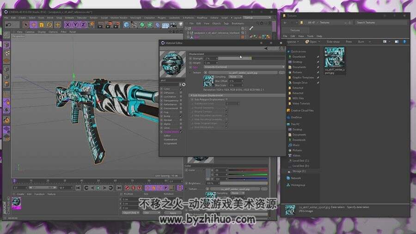Add a Camera object
This screenshot has height=234, width=416.
(x=173, y=25)
